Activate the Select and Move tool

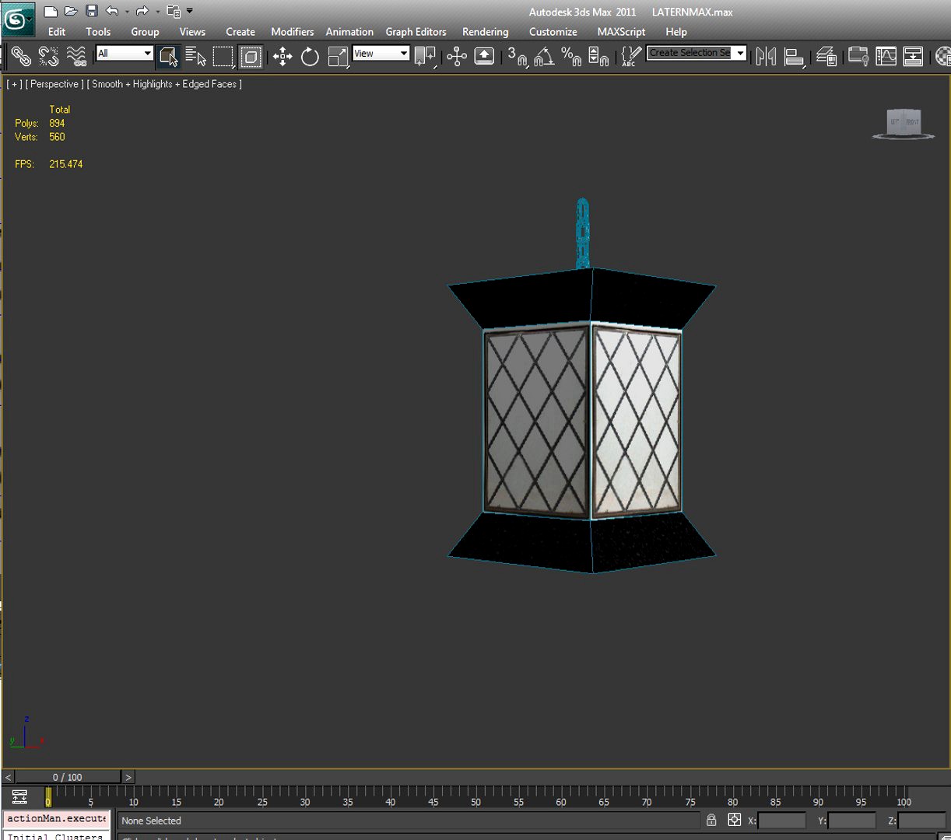(282, 56)
